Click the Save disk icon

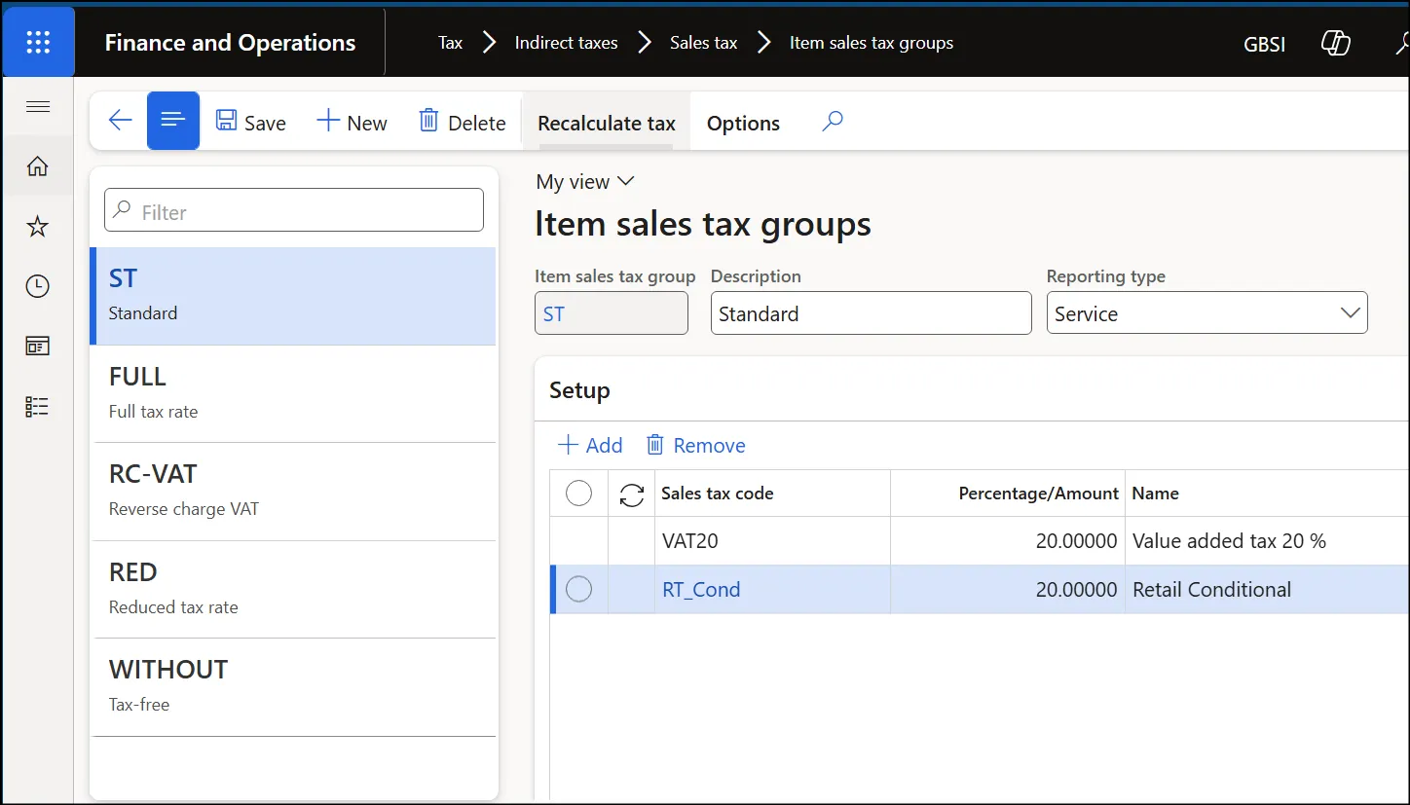point(227,121)
